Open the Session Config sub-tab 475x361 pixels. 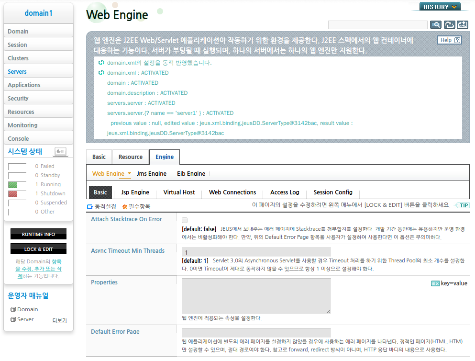point(333,192)
